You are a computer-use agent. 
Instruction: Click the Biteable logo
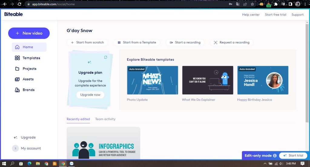pos(13,14)
